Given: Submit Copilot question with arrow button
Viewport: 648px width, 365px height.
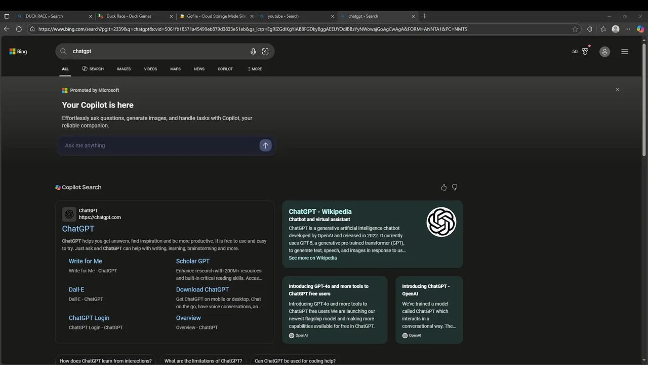Looking at the screenshot, I should [265, 145].
